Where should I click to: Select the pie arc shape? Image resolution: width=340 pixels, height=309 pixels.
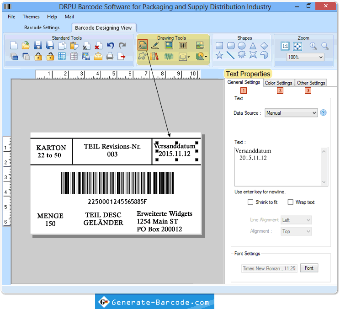click(x=264, y=55)
